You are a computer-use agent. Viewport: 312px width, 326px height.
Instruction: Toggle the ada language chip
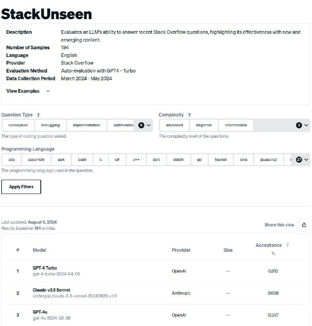click(x=11, y=160)
